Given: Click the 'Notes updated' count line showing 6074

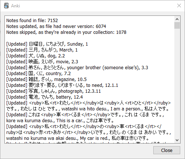Looking at the screenshot, I should click(56, 26).
